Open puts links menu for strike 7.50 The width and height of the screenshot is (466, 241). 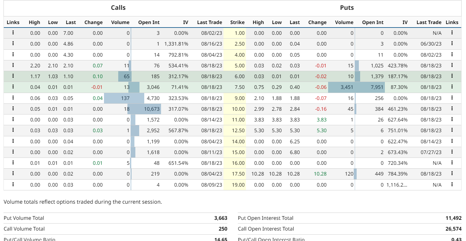[452, 87]
